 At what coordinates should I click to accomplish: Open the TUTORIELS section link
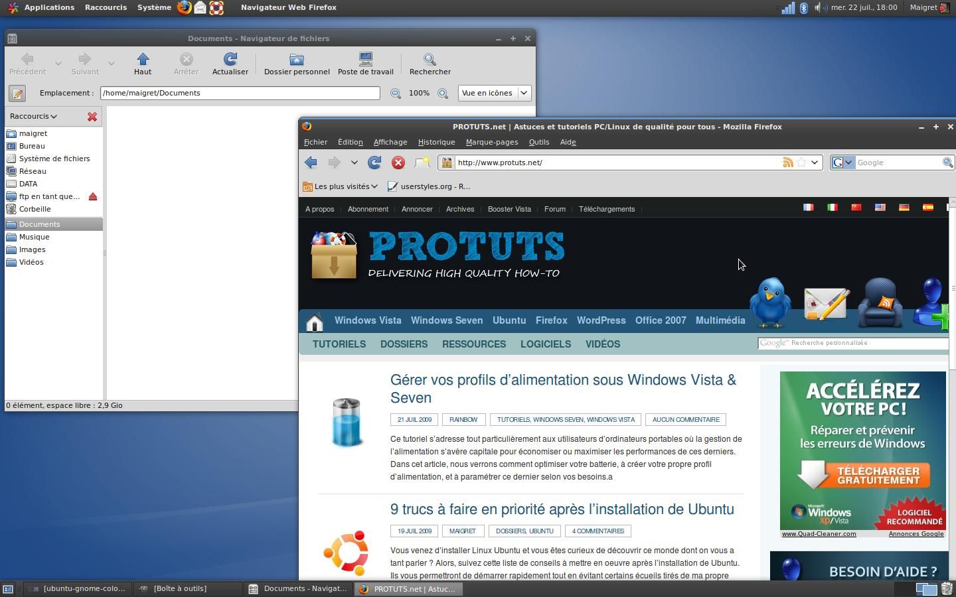pos(339,344)
